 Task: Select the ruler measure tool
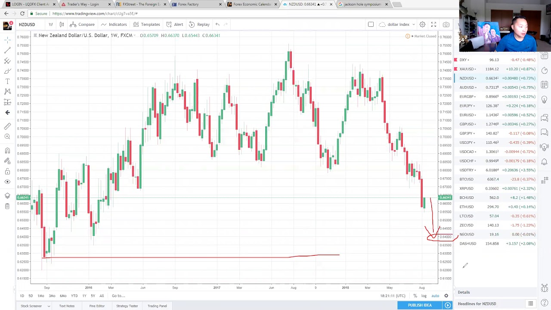point(7,126)
